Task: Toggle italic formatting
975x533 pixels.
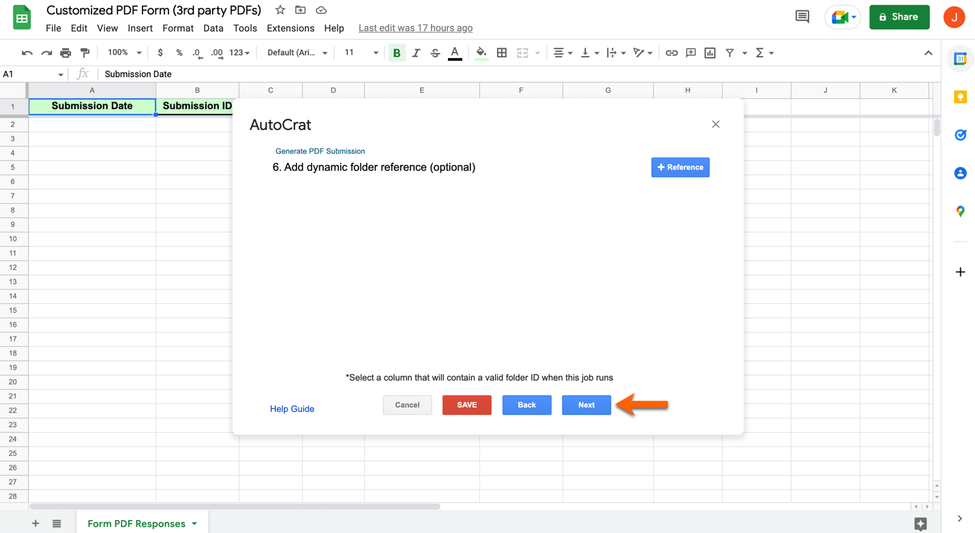Action: coord(416,52)
